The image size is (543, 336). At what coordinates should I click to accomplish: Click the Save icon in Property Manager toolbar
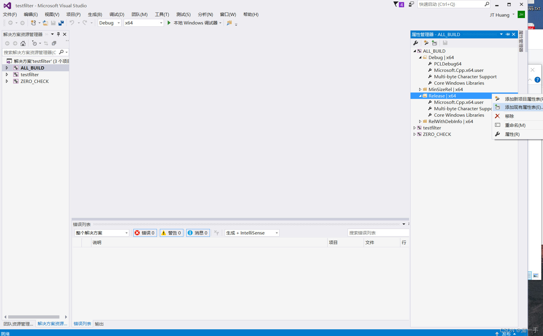(445, 43)
